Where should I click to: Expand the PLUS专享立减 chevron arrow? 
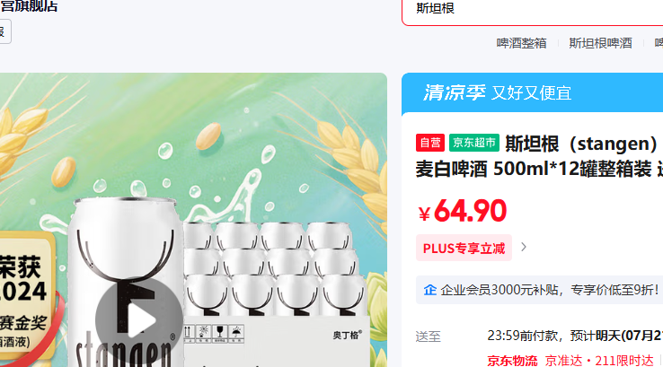524,247
